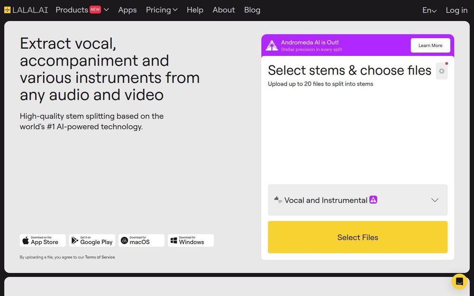Click 'High-quality stem splitting' description text
Screen dimensions: 474x296
click(91, 121)
